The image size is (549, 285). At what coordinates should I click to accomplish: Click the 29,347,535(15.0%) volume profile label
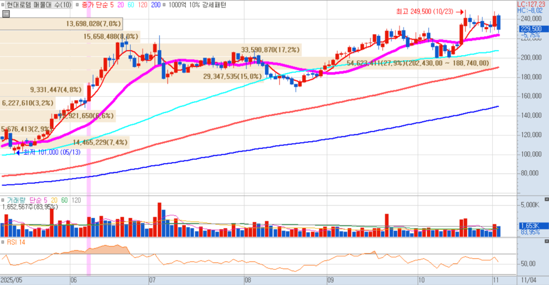[232, 76]
